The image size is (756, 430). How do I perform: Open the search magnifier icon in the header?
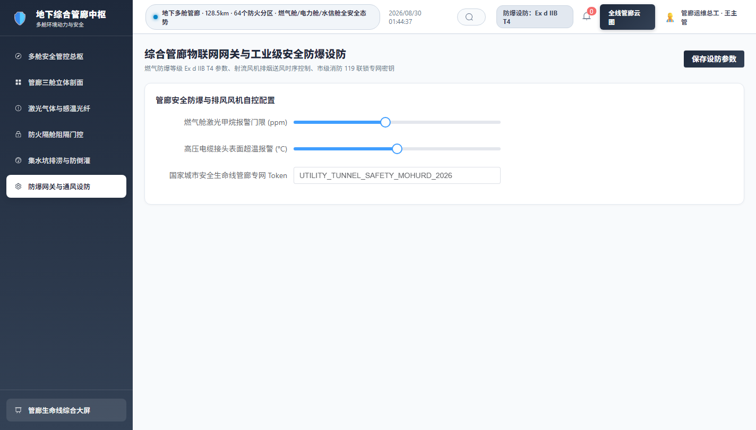click(x=469, y=17)
